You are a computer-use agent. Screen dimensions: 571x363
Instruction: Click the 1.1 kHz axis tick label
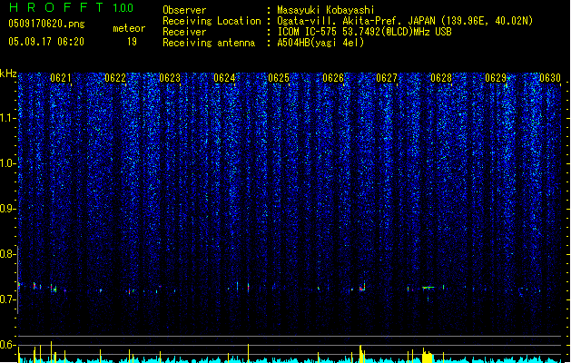(x=7, y=118)
